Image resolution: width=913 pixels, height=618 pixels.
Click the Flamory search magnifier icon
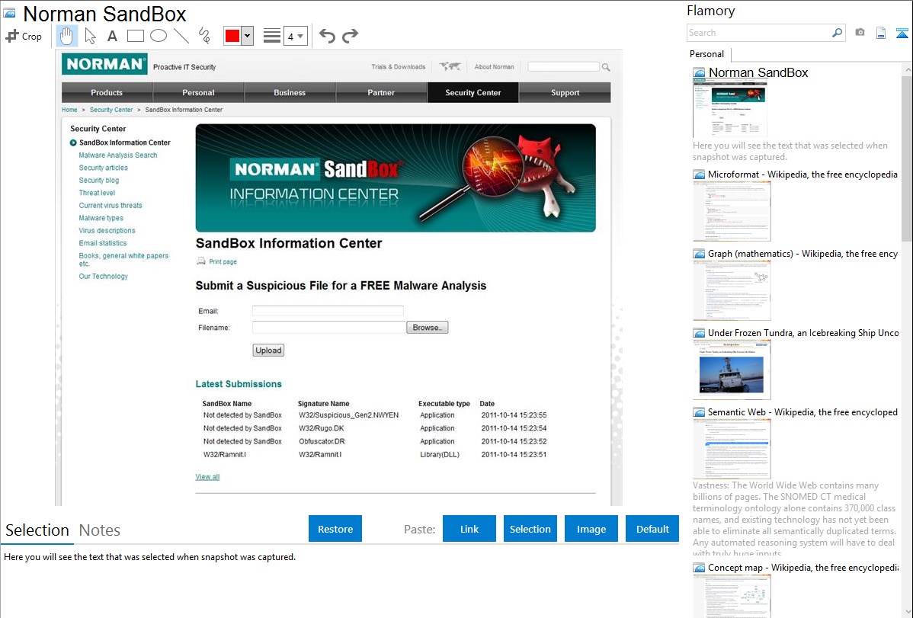pyautogui.click(x=837, y=33)
